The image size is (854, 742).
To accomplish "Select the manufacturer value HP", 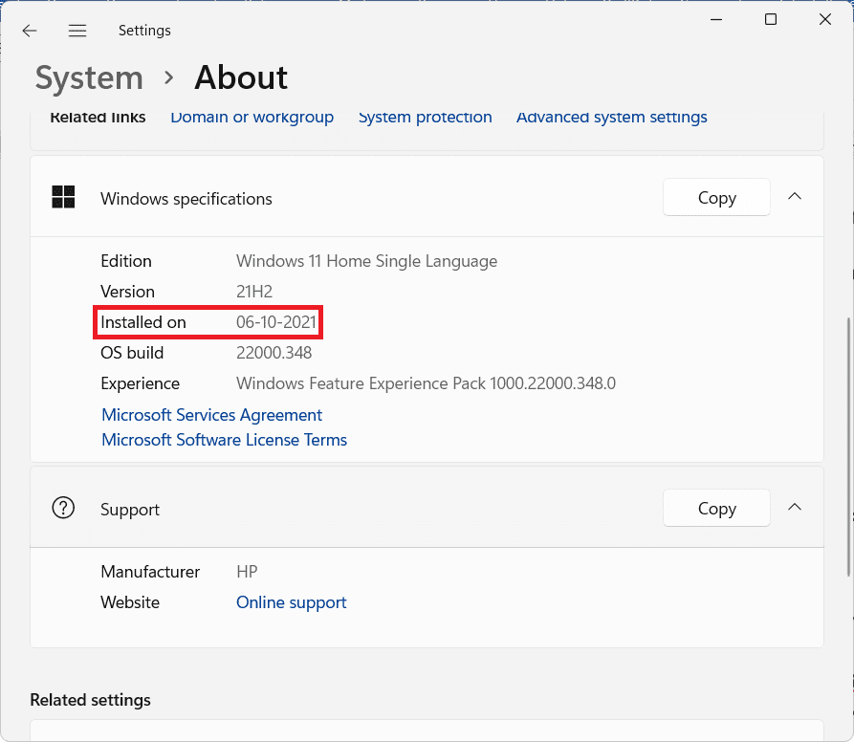I will [x=247, y=572].
